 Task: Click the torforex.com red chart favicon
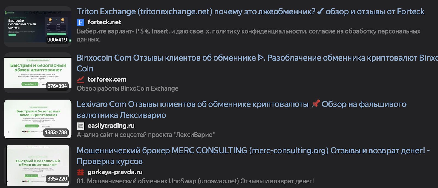pos(80,79)
